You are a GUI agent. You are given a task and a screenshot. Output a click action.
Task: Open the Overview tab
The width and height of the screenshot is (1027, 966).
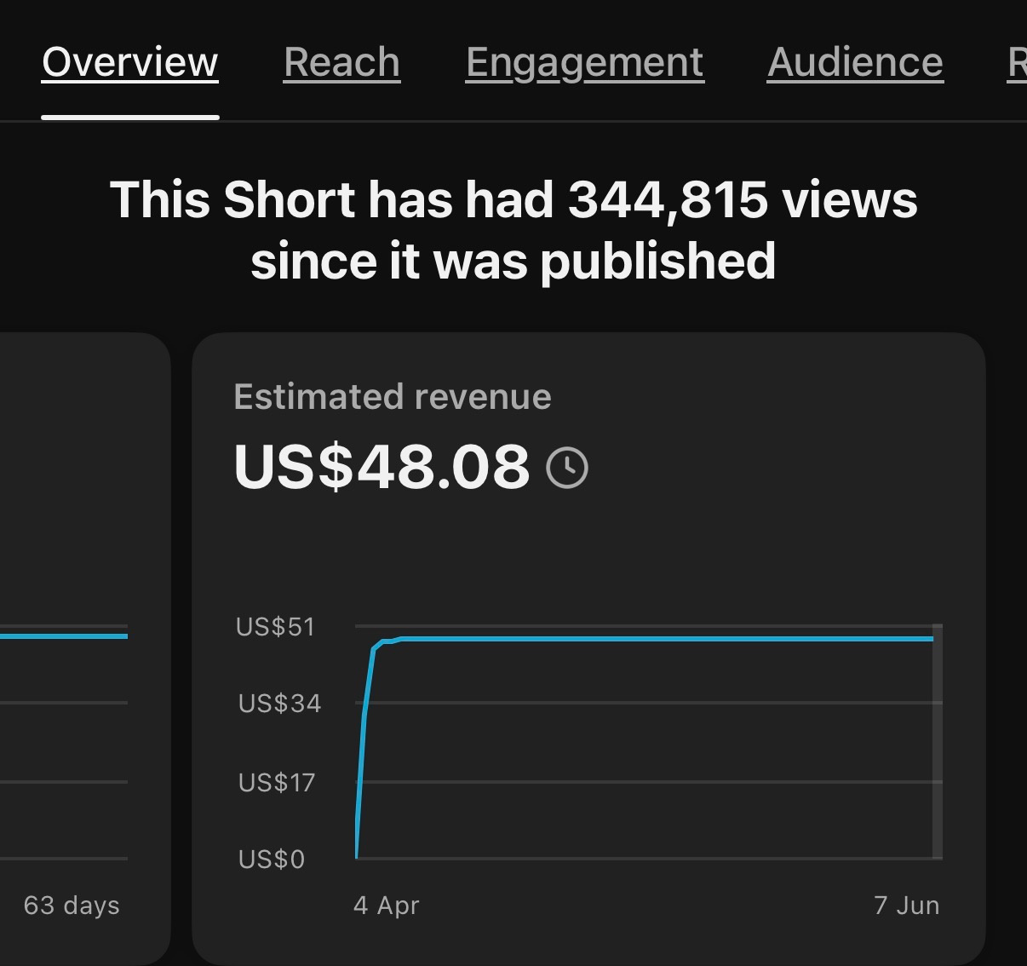[x=130, y=62]
